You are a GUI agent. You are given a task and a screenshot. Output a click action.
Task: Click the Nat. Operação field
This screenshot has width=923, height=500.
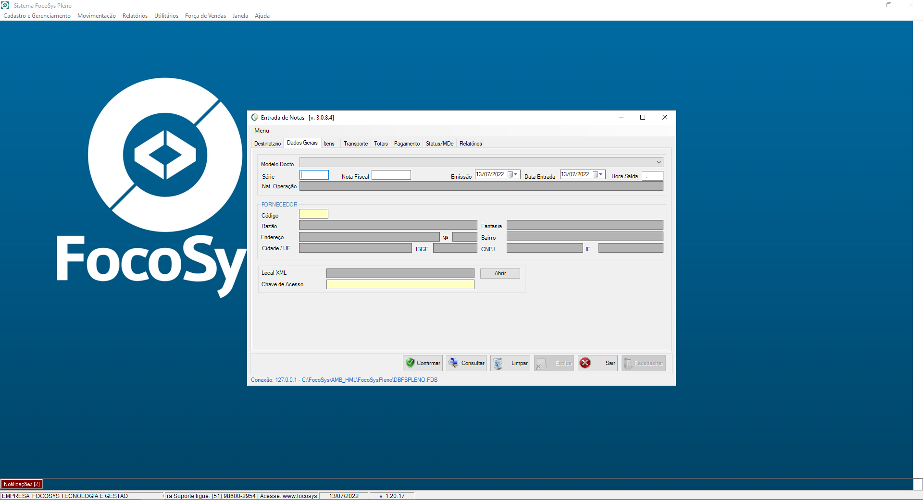pyautogui.click(x=481, y=186)
